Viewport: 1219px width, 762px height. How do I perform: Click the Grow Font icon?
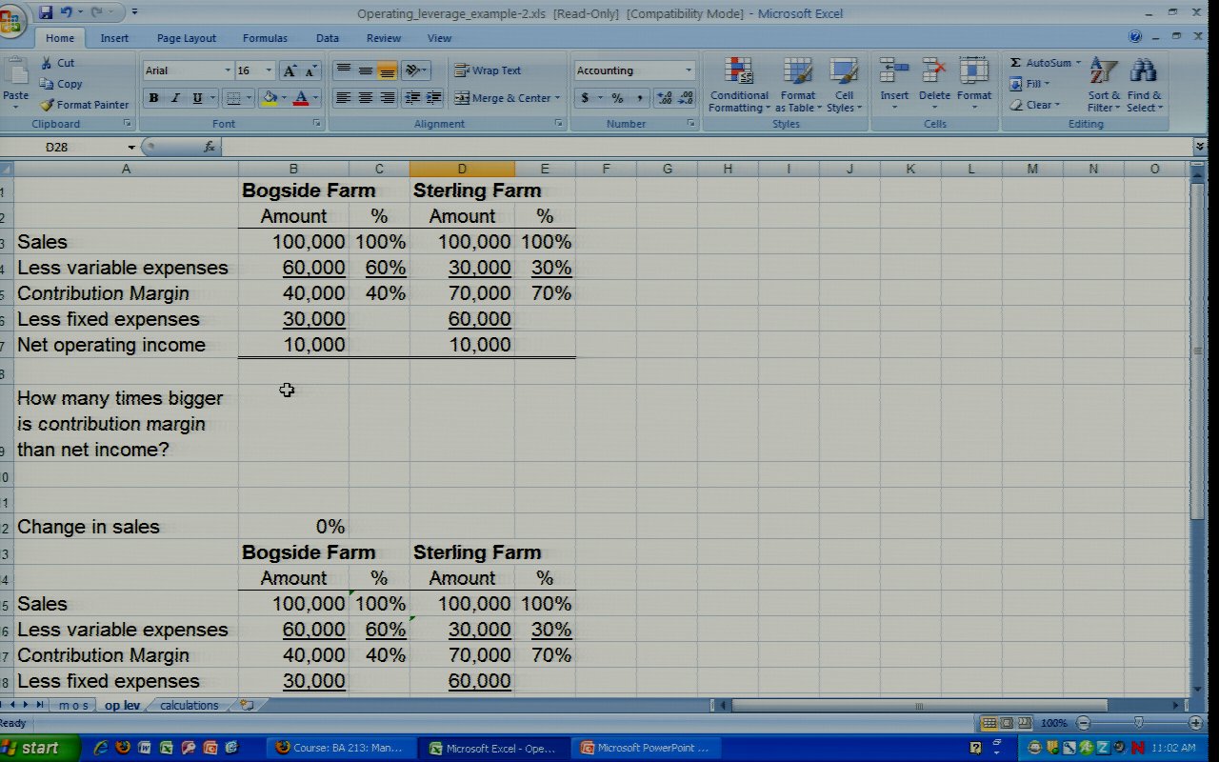click(290, 70)
